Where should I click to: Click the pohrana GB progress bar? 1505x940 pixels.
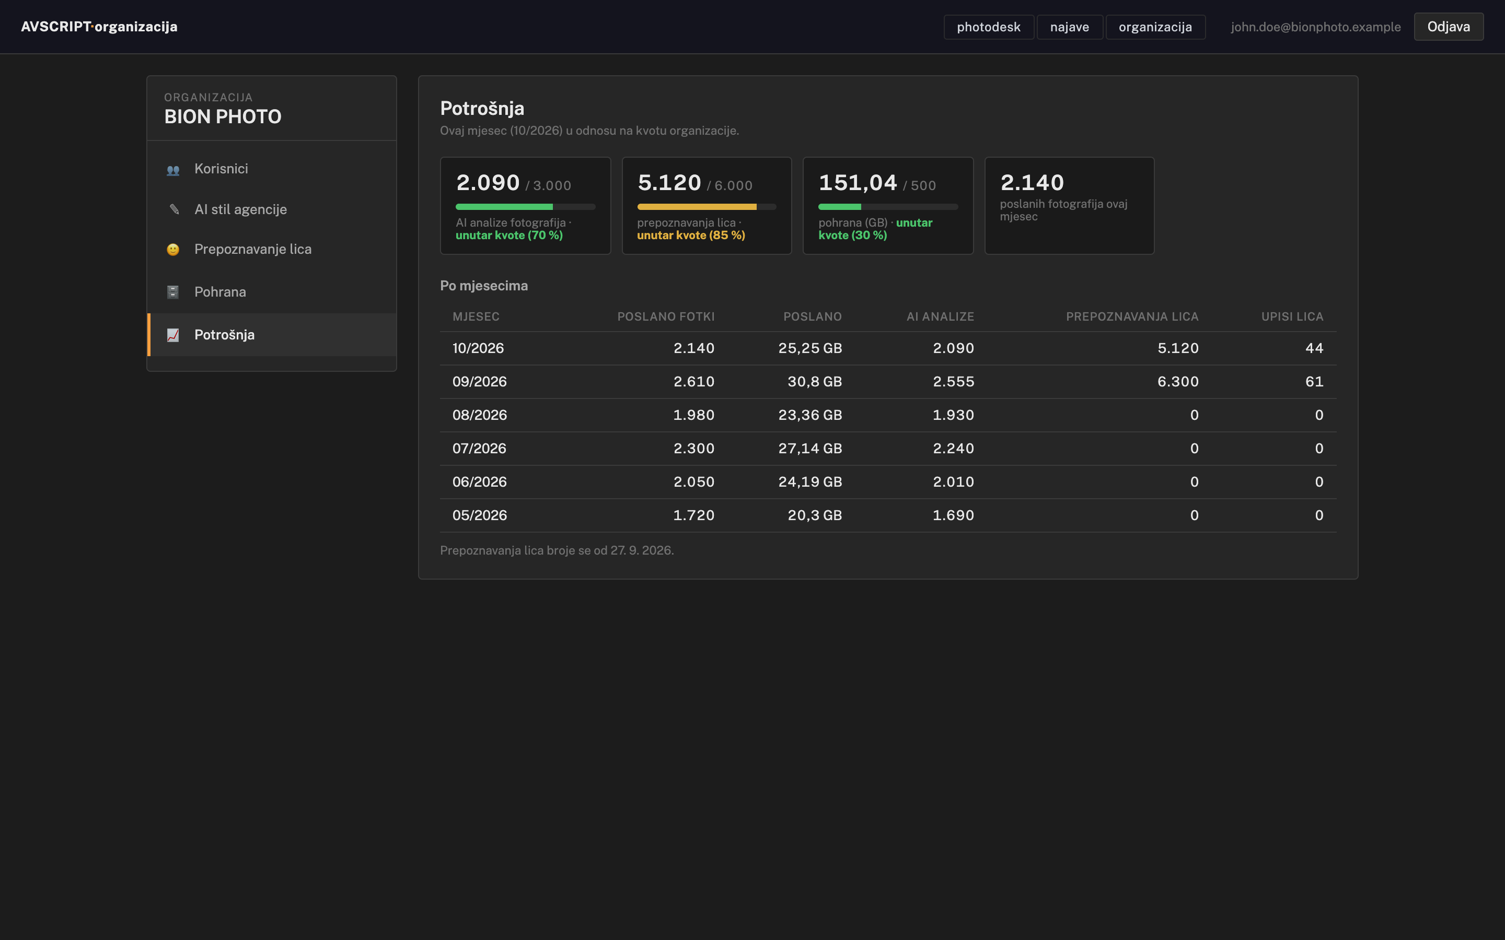[887, 206]
